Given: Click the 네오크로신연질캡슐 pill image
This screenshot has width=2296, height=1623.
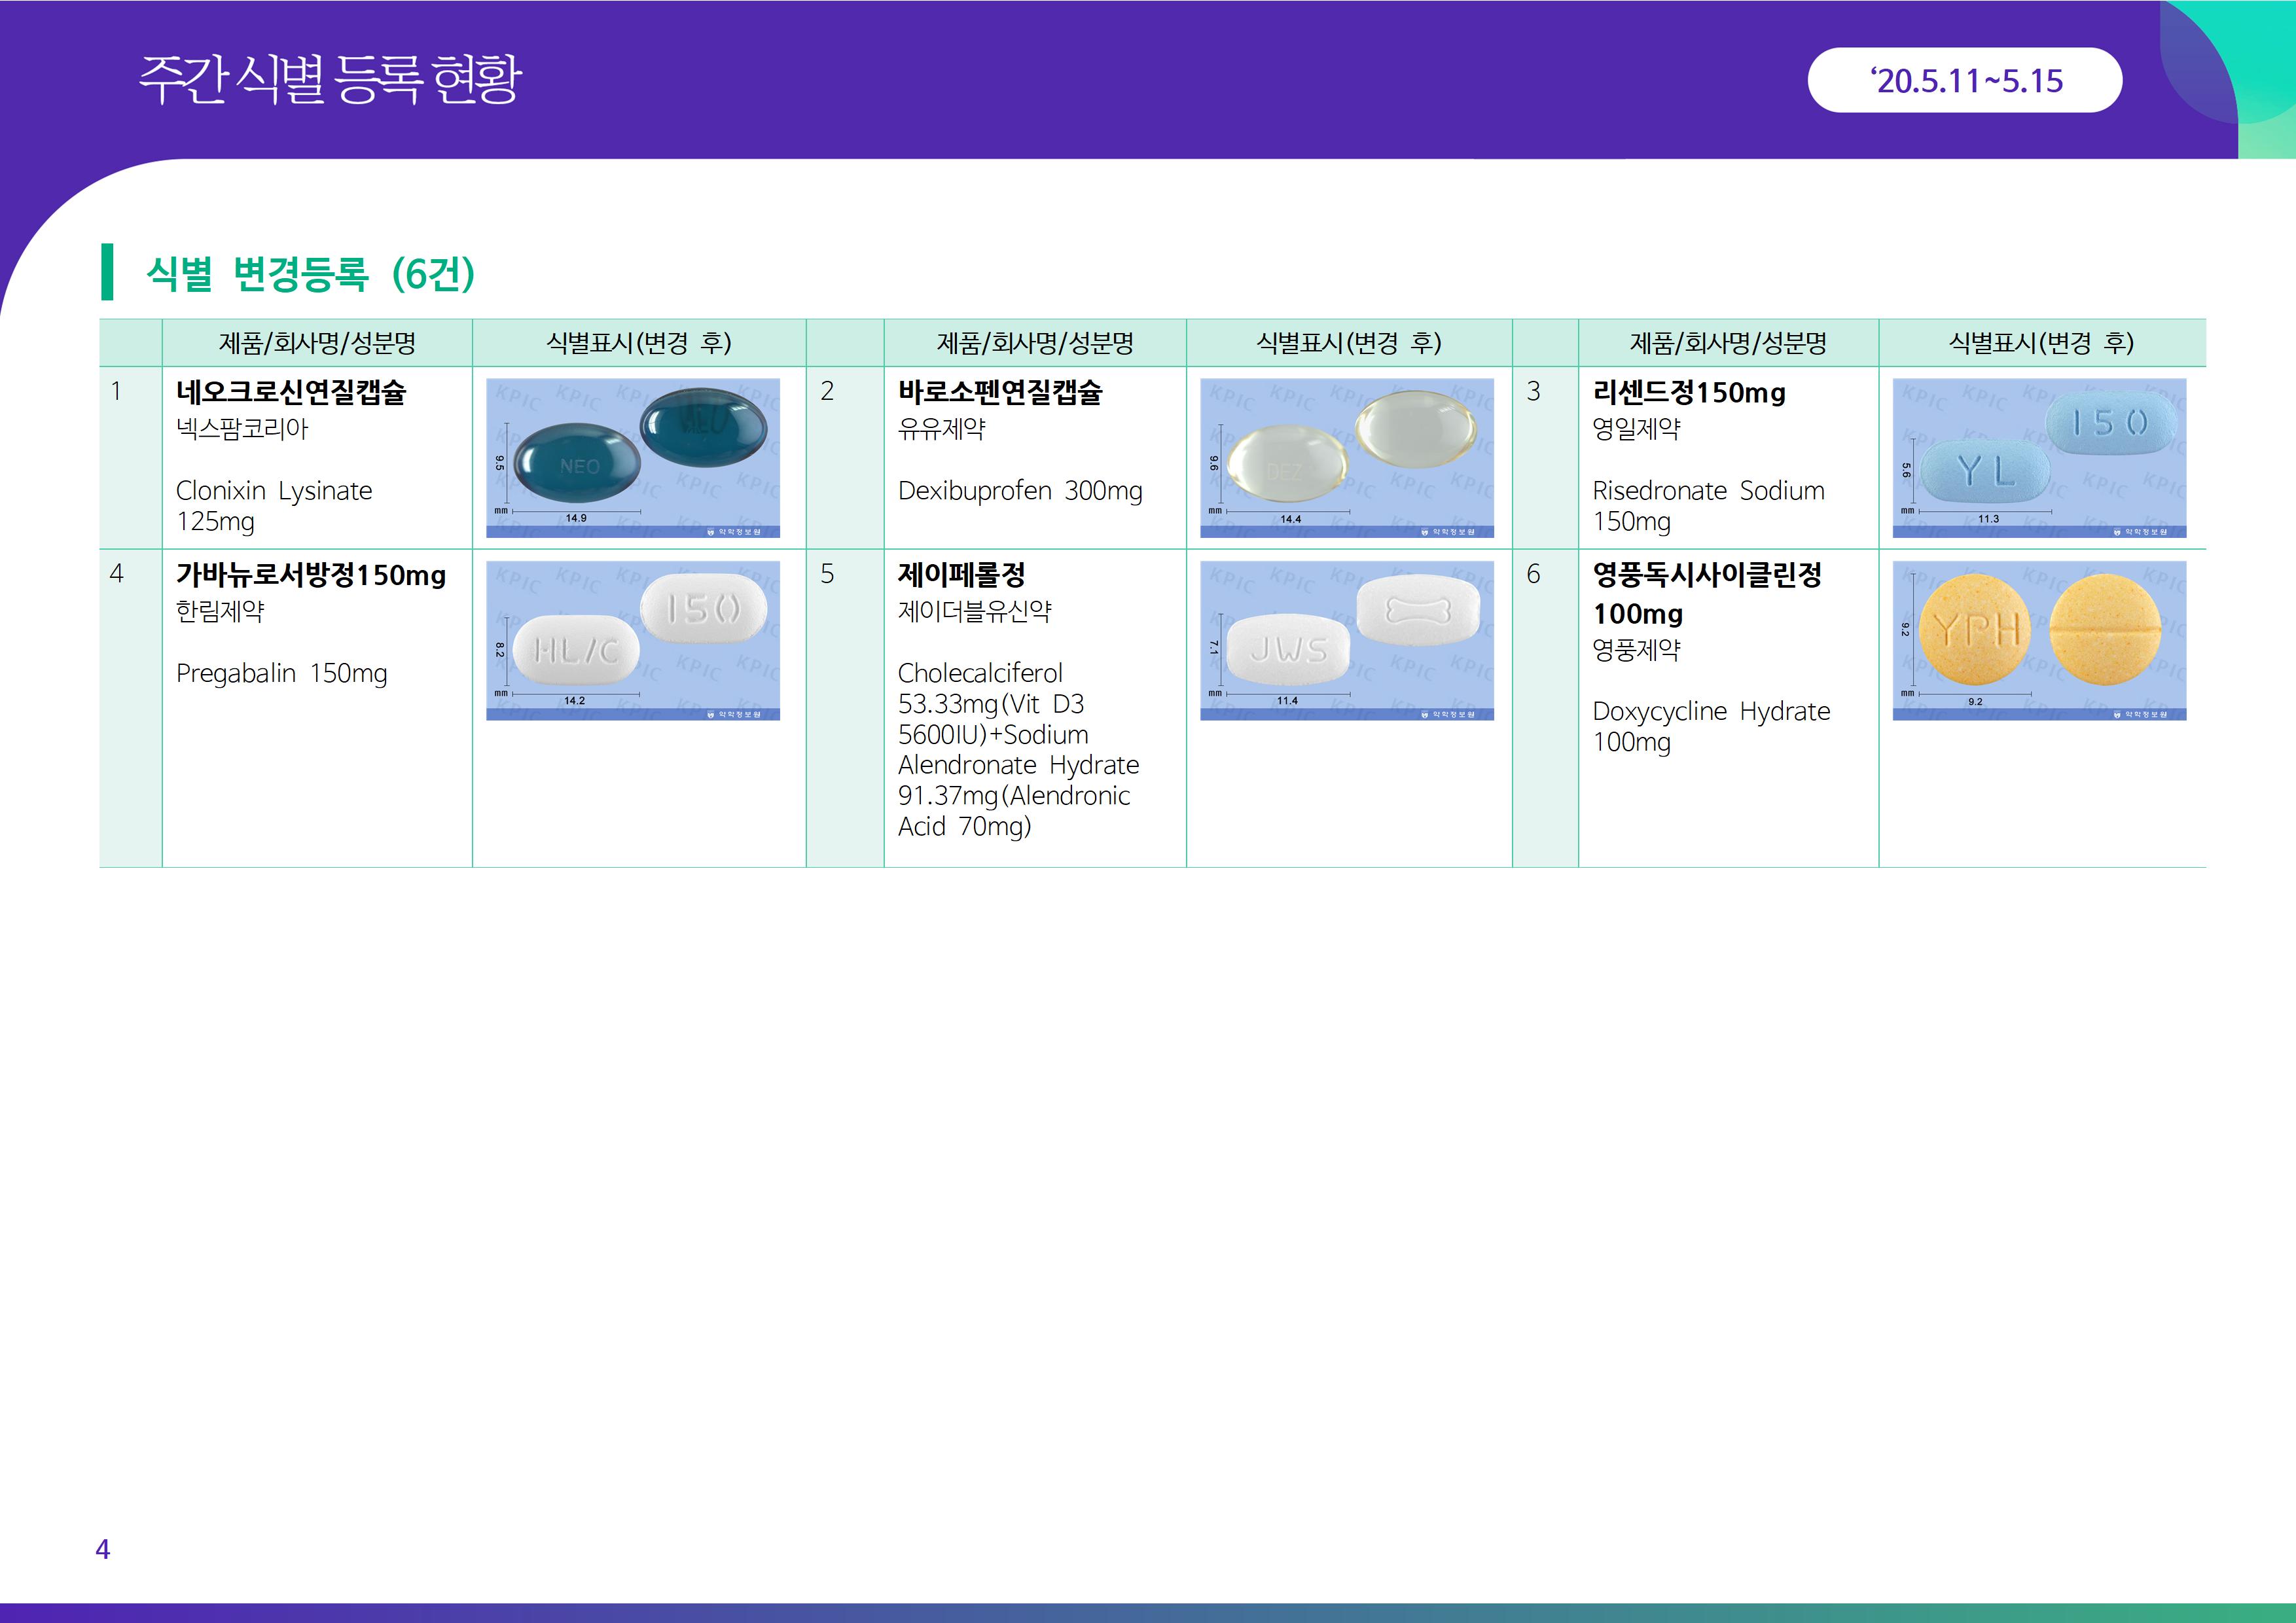Looking at the screenshot, I should [632, 457].
